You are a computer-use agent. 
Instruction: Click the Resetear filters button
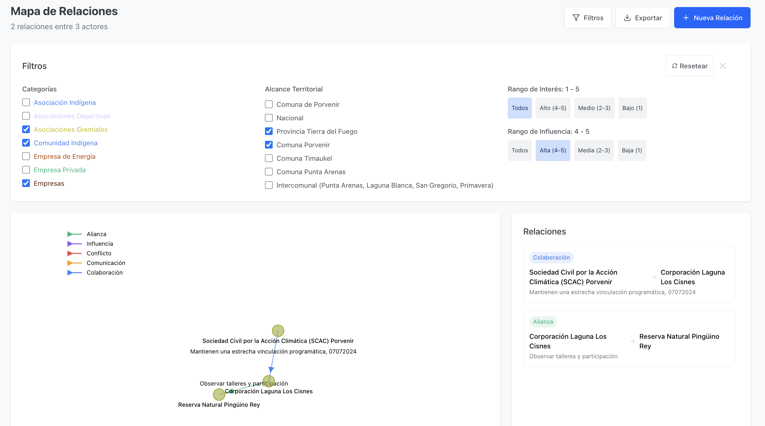point(690,66)
